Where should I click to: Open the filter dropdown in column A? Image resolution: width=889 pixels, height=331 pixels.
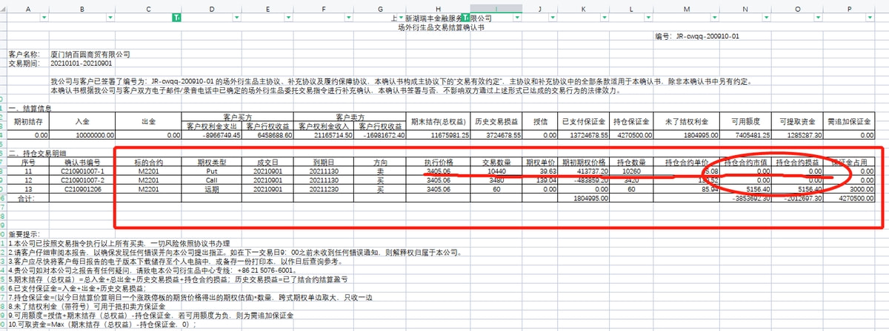point(44,16)
